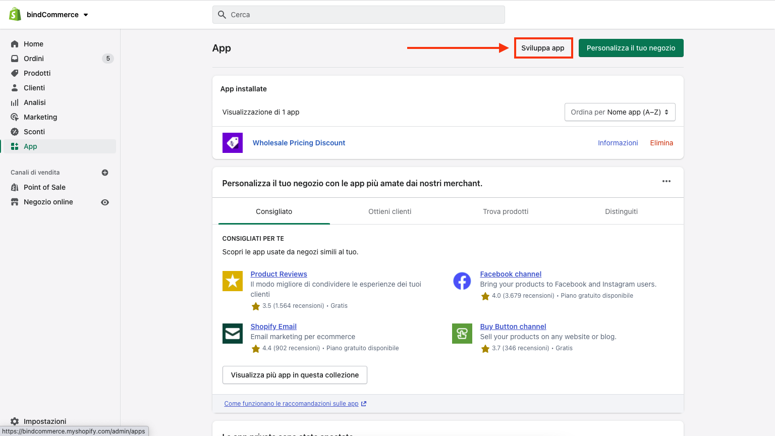775x436 pixels.
Task: View online store via eye icon
Action: pos(105,202)
